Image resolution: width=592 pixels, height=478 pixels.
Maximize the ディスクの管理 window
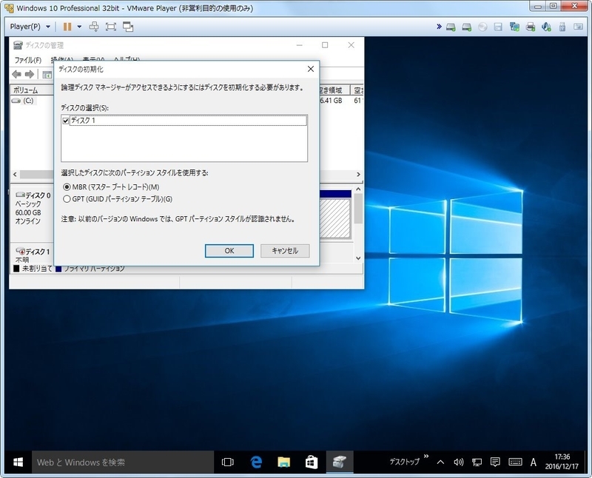click(325, 45)
